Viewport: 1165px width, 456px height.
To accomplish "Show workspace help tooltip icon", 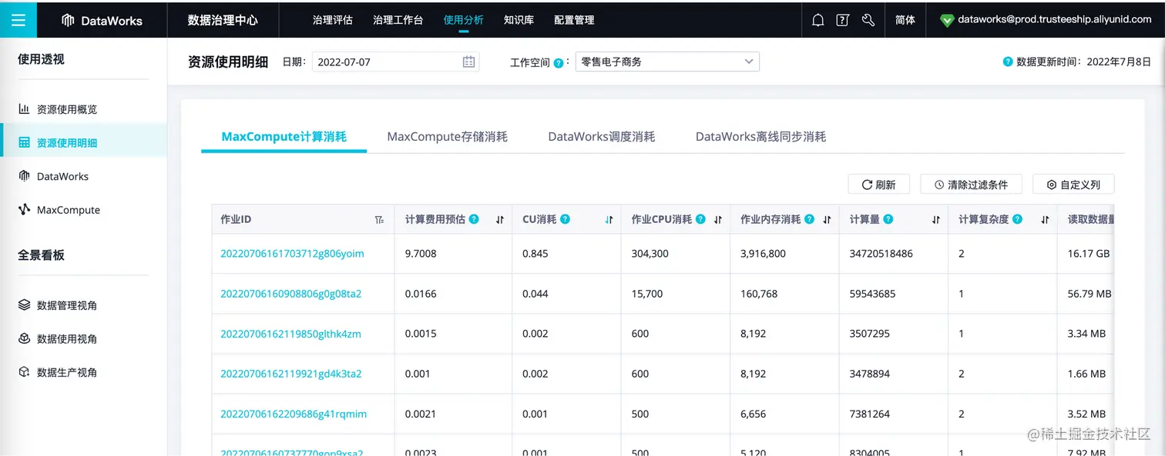I will tap(559, 62).
